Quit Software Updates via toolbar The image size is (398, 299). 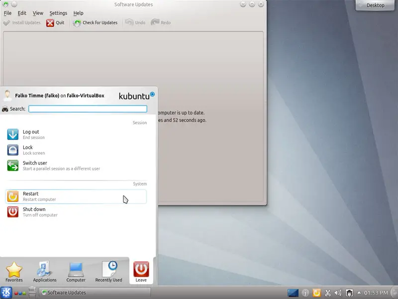(55, 22)
